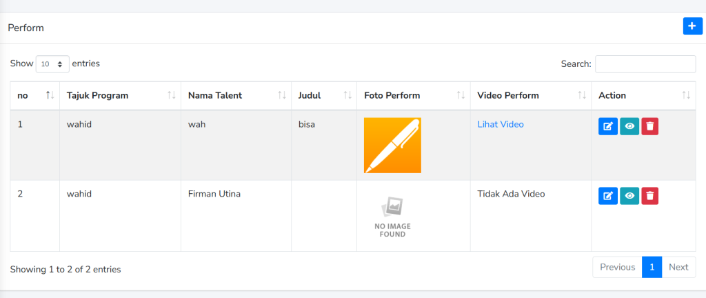
Task: Delete the row for talent wah
Action: (x=649, y=126)
